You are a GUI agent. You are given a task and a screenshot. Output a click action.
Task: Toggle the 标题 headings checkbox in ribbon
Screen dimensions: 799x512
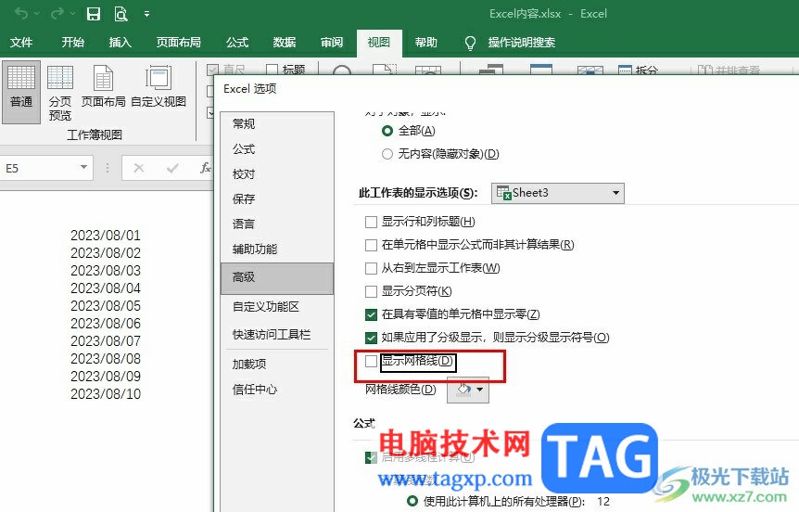pos(273,70)
